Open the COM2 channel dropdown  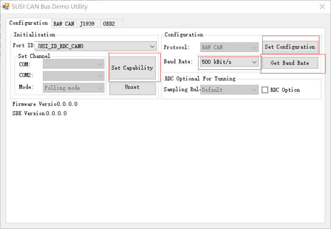click(x=74, y=76)
